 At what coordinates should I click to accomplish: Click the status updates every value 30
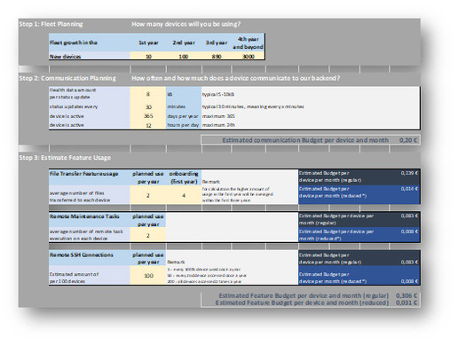148,106
